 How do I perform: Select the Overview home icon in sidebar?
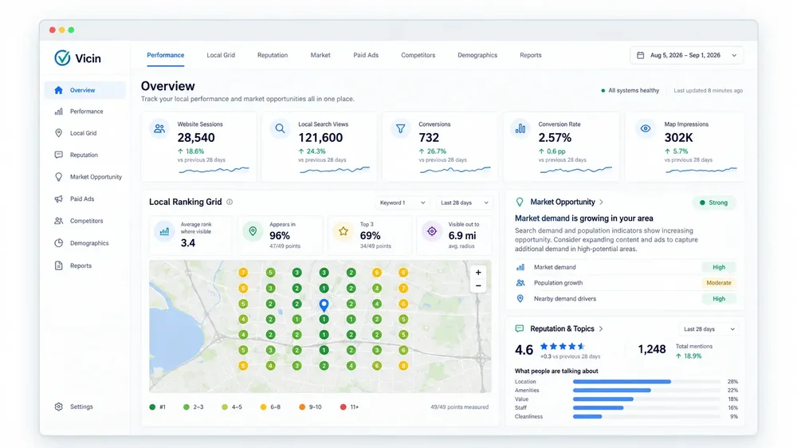(58, 90)
